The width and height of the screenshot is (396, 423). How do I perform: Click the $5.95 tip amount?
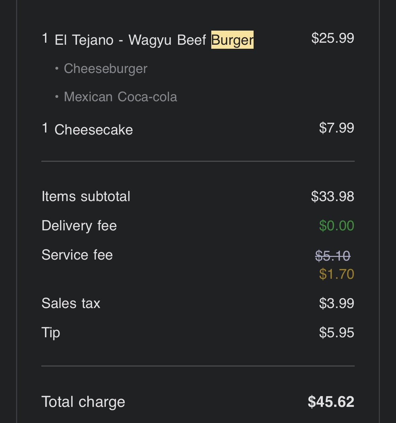[x=337, y=333]
